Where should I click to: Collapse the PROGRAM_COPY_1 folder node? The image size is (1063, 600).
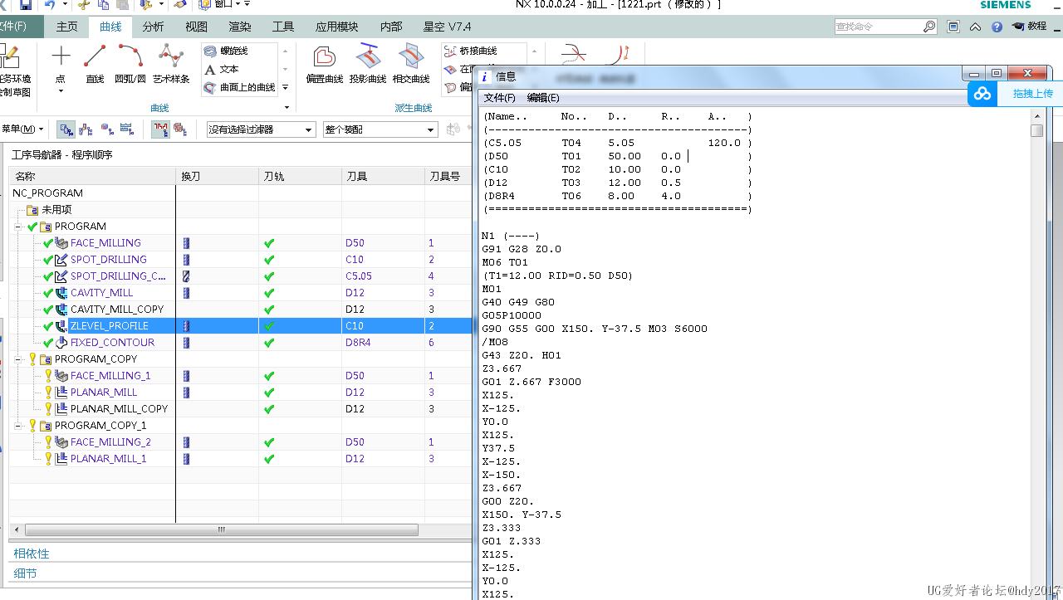tap(18, 426)
